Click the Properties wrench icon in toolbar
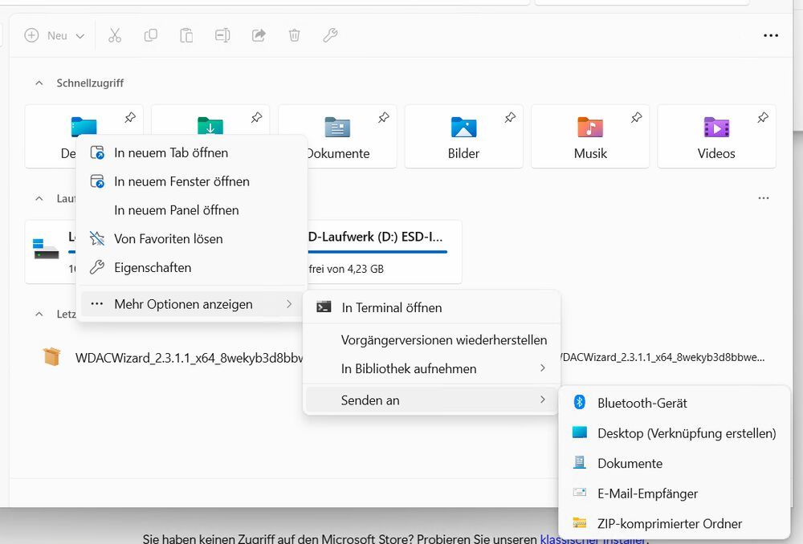Viewport: 803px width, 544px height. 330,35
